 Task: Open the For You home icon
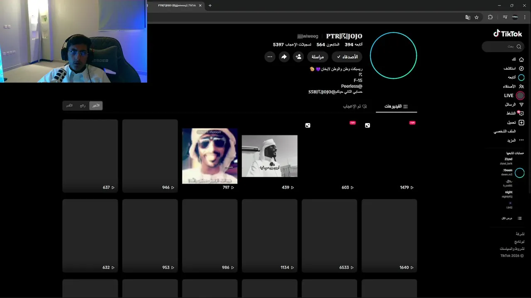coord(521,60)
